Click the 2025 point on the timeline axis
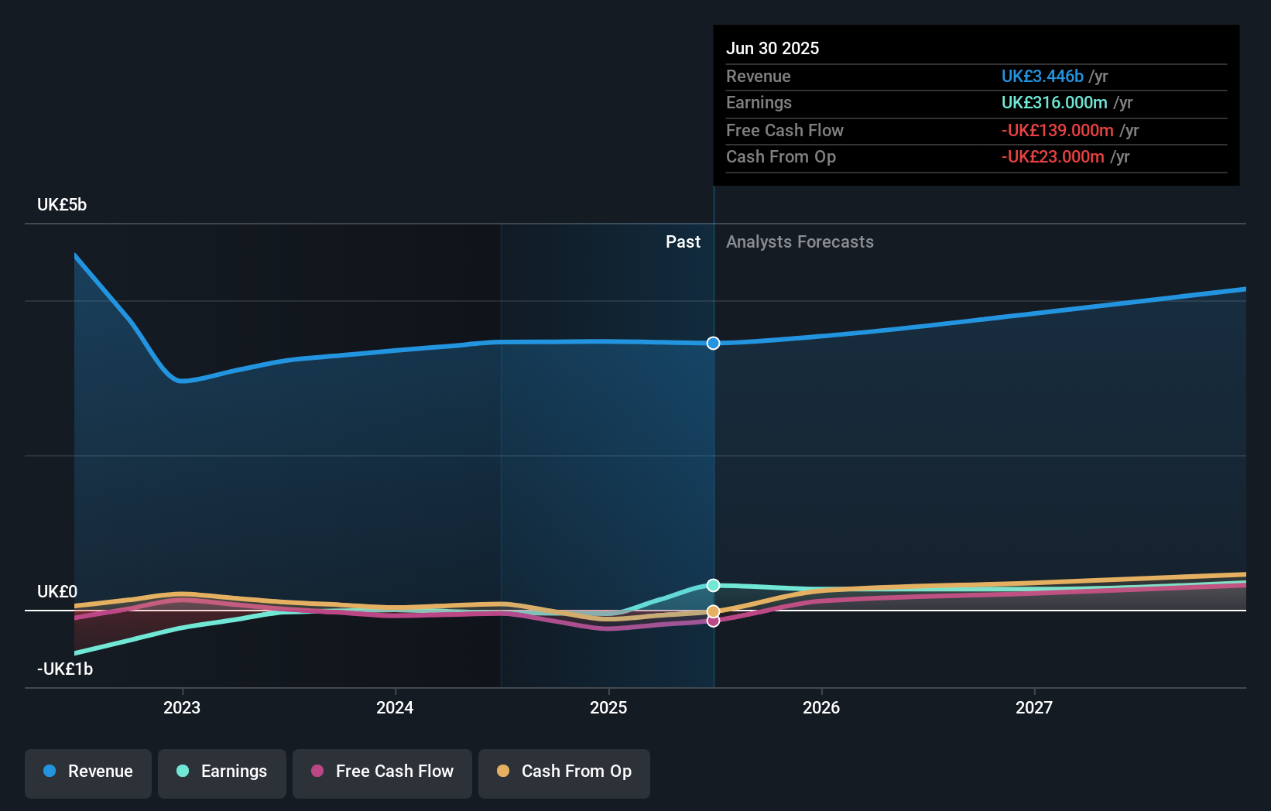This screenshot has height=811, width=1271. click(x=608, y=707)
